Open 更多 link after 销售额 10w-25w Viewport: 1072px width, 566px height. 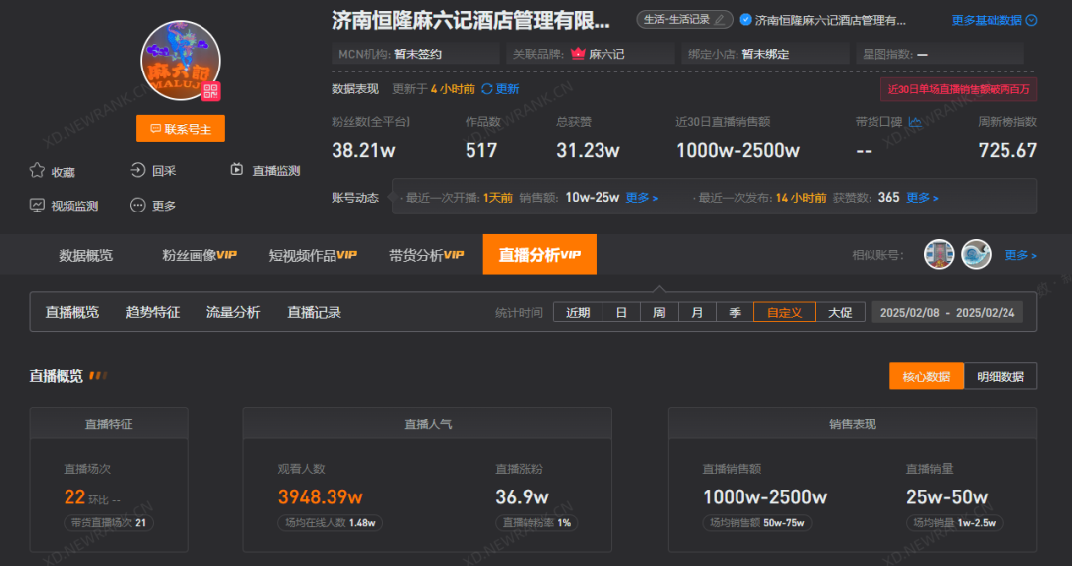click(642, 198)
